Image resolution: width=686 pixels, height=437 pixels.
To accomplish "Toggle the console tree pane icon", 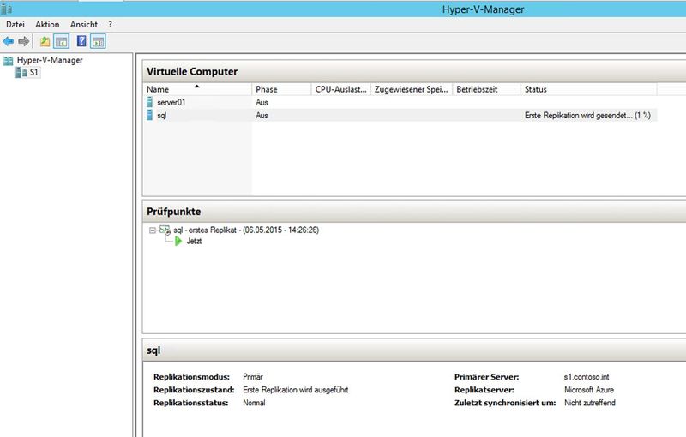I will click(62, 41).
